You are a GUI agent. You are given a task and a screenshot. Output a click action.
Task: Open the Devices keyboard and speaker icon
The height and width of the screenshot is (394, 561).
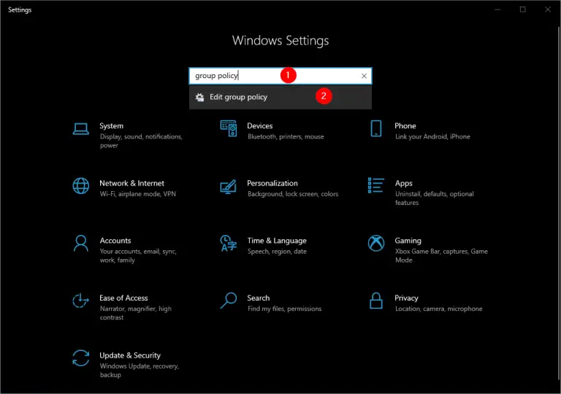pos(229,128)
